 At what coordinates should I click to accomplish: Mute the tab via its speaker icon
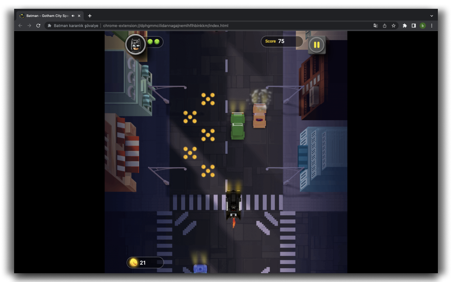tap(72, 16)
